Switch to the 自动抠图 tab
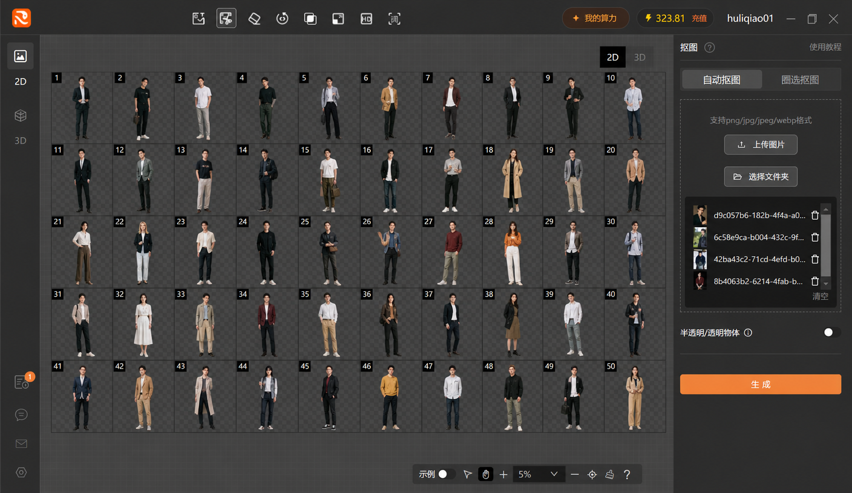The width and height of the screenshot is (852, 493). point(721,80)
